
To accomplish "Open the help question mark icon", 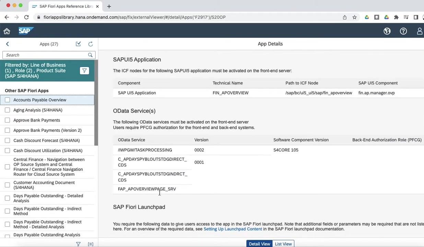I will pos(403,31).
